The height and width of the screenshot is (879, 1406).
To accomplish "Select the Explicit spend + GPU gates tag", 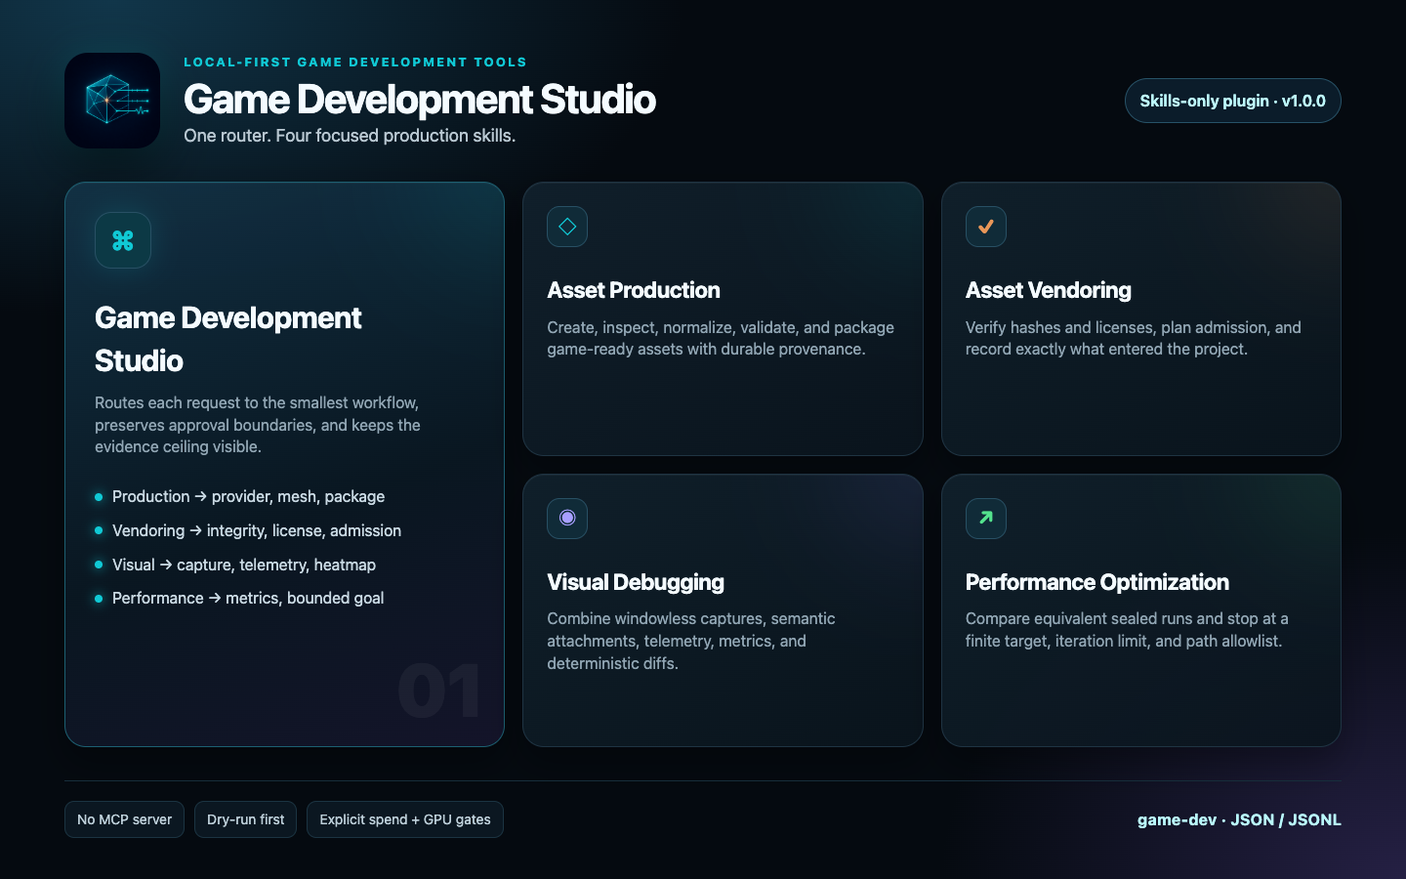I will [405, 819].
